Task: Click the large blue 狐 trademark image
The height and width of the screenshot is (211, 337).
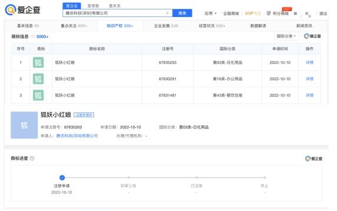Action: pyautogui.click(x=24, y=125)
